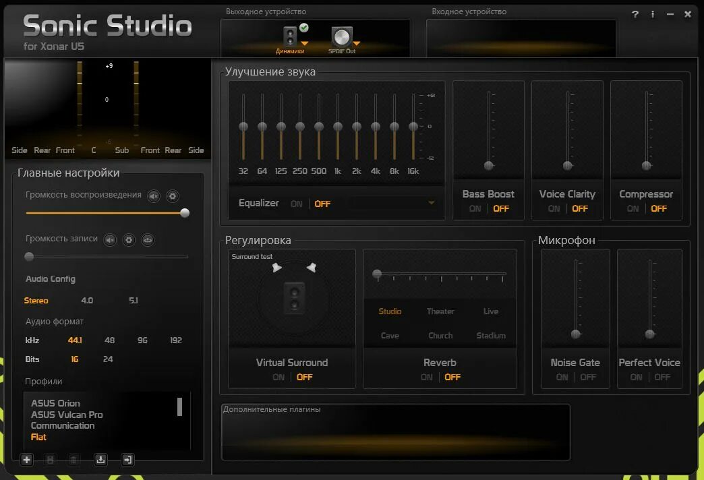Turn Compressor ON
Screen dimensions: 704x480
(x=633, y=209)
